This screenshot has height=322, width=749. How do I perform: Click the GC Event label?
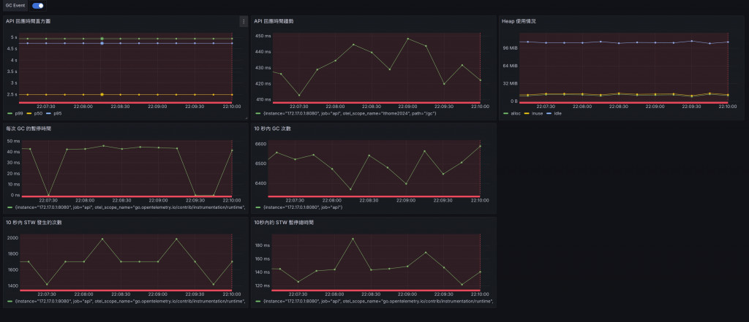15,6
